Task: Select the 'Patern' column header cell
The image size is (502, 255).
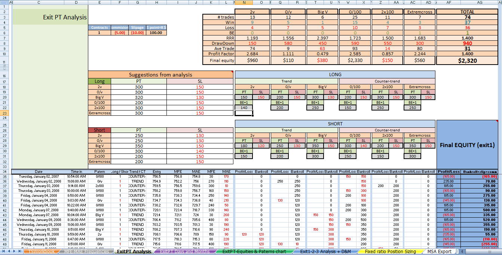Action: tap(100, 172)
